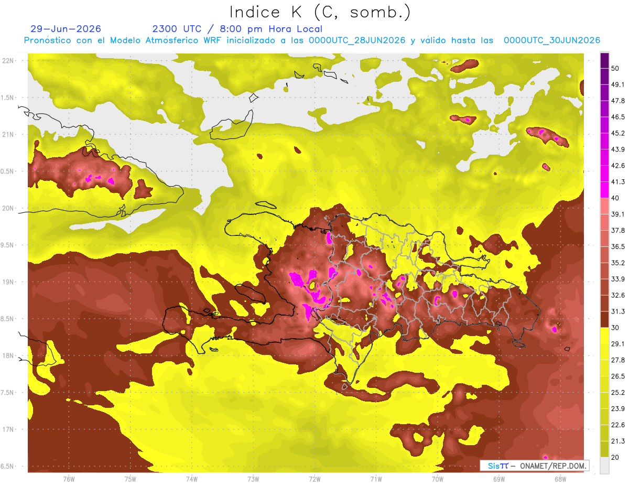The image size is (629, 486).
Task: Click the color bar value "33.9"
Action: 619,279
